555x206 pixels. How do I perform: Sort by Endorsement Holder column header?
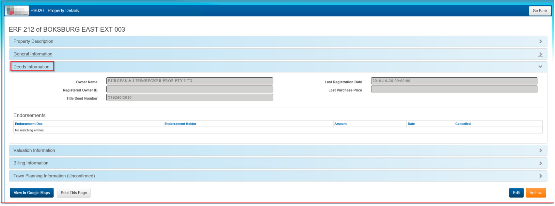[180, 124]
